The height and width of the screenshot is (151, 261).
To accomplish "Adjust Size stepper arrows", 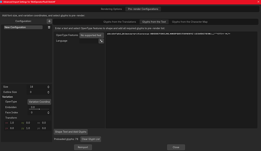I will [48, 87].
